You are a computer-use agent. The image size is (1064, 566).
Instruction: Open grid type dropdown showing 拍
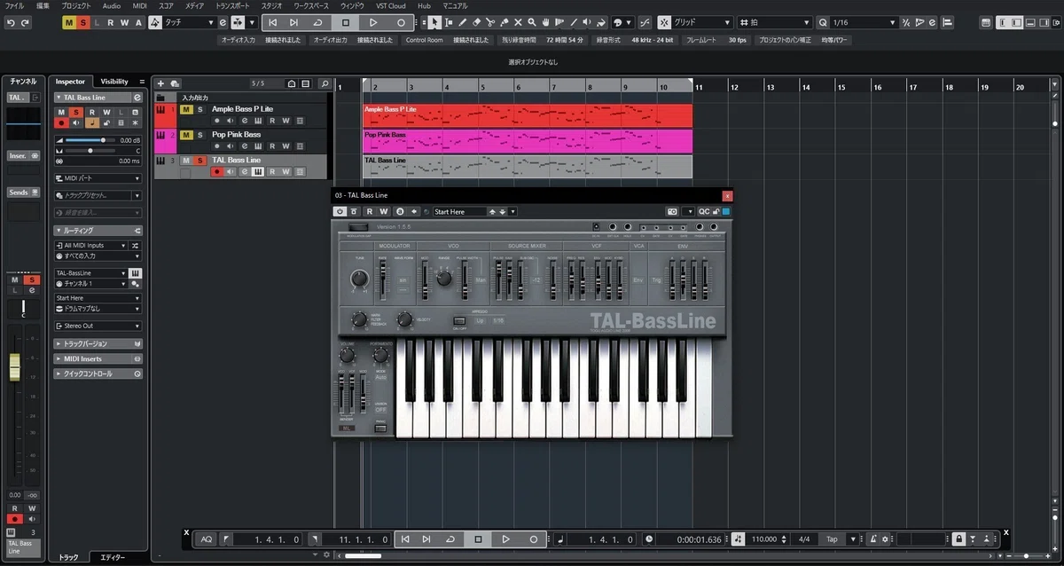point(776,22)
